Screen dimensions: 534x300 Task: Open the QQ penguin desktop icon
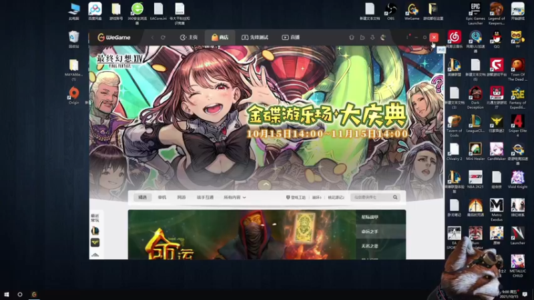pos(497,39)
